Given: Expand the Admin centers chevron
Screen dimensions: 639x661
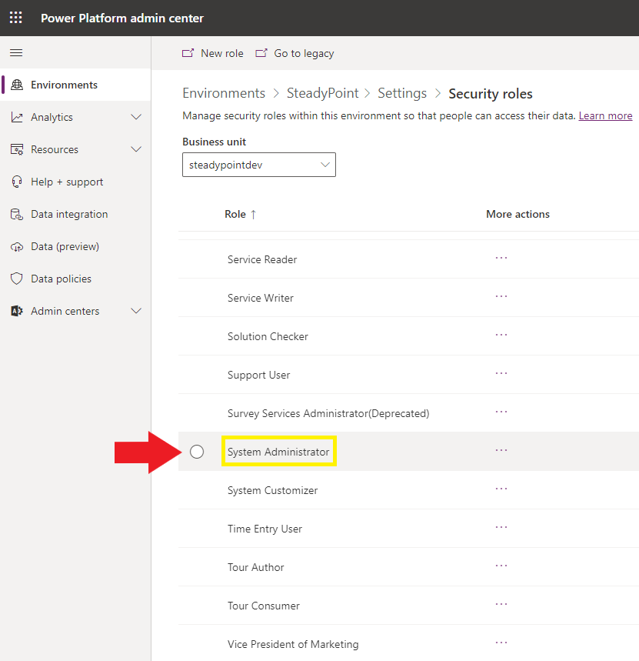Looking at the screenshot, I should (136, 311).
